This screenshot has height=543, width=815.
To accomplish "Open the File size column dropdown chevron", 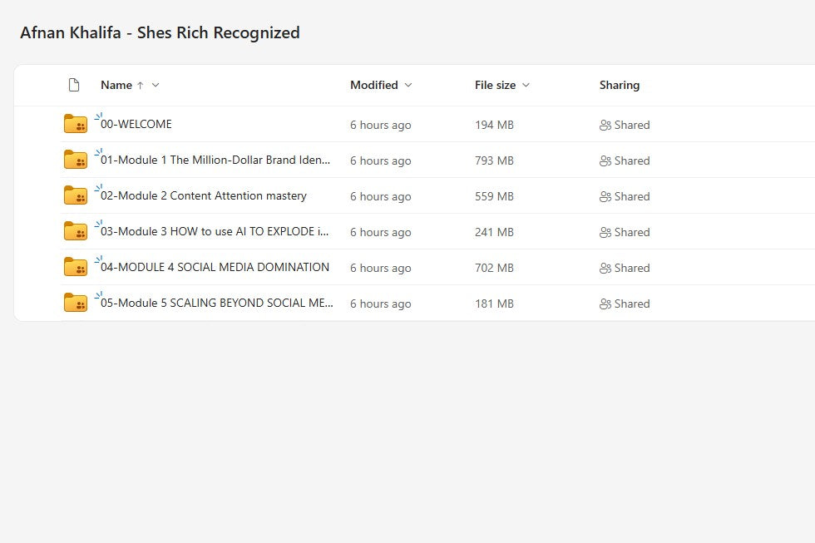I will coord(526,85).
